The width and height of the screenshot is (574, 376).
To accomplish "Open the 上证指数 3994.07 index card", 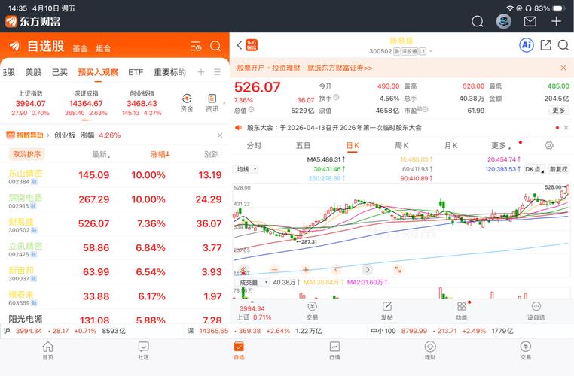I will [30, 103].
